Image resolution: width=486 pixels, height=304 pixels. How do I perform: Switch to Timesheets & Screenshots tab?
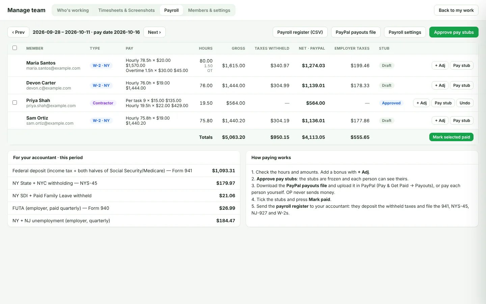(127, 10)
